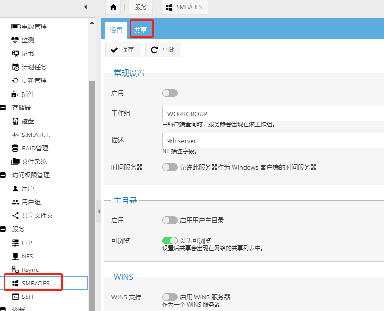384x311 pixels.
Task: Click the 插件 puzzle piece icon
Action: 15,94
